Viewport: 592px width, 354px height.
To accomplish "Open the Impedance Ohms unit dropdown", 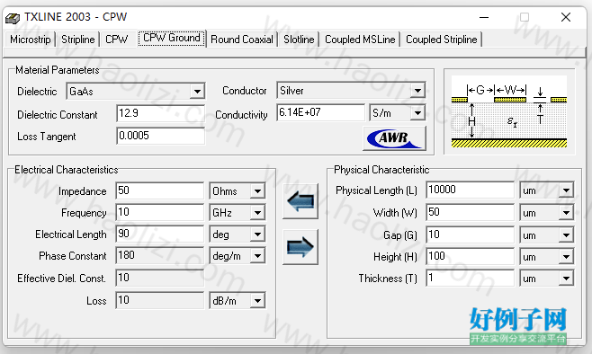I will coord(258,191).
